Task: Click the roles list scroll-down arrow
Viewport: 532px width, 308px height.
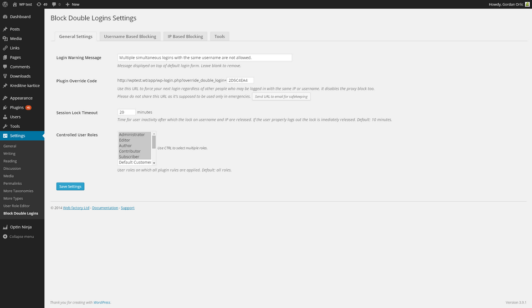Action: [154, 163]
